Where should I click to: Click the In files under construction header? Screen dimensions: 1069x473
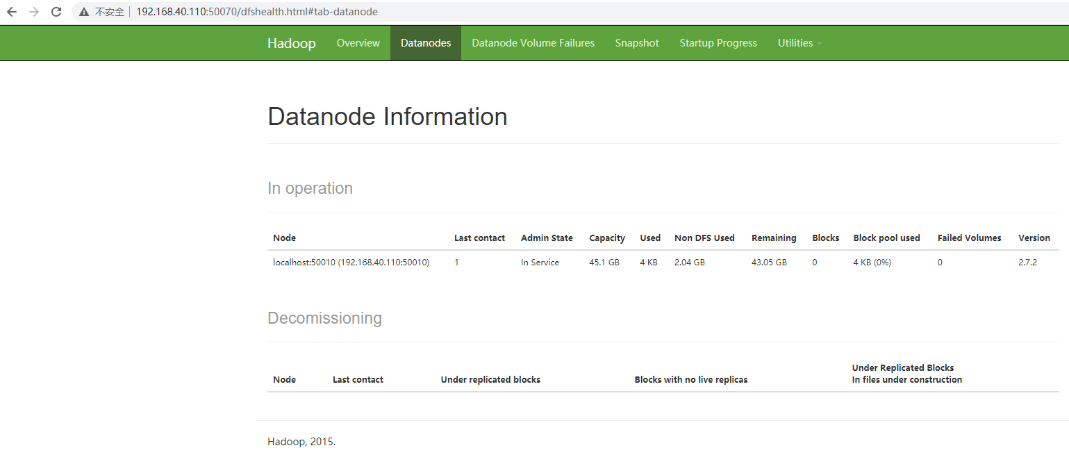(x=907, y=379)
